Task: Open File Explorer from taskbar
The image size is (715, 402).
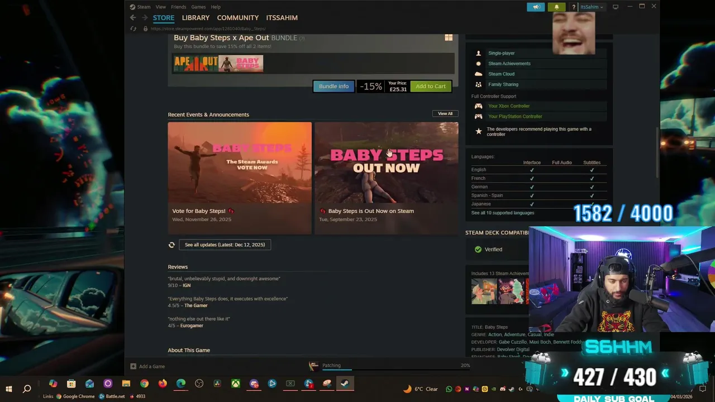Action: click(126, 384)
